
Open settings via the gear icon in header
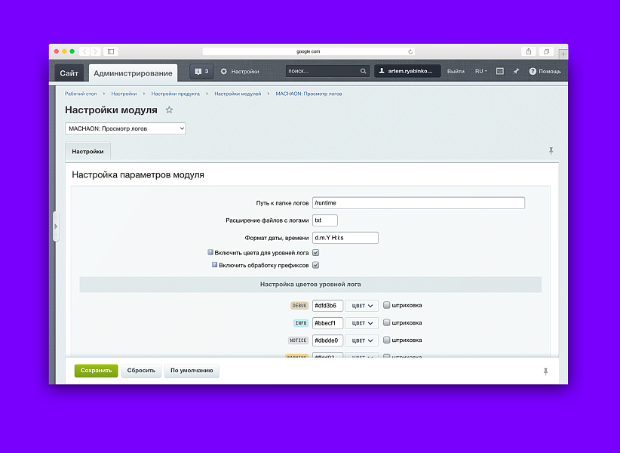[x=224, y=72]
